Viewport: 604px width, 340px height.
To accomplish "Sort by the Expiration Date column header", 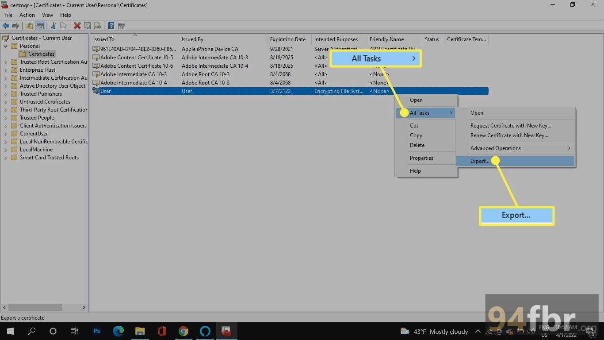I will 289,39.
